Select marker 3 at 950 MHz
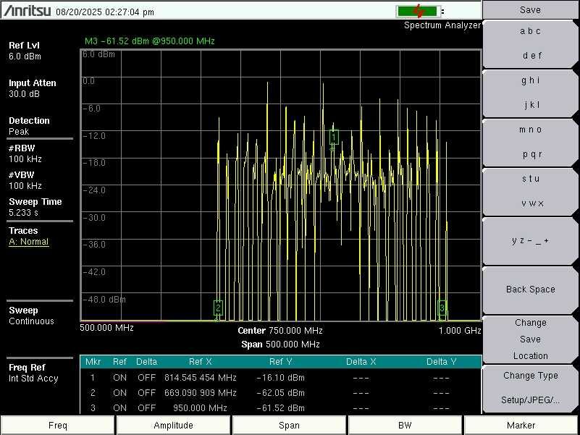 pos(442,308)
